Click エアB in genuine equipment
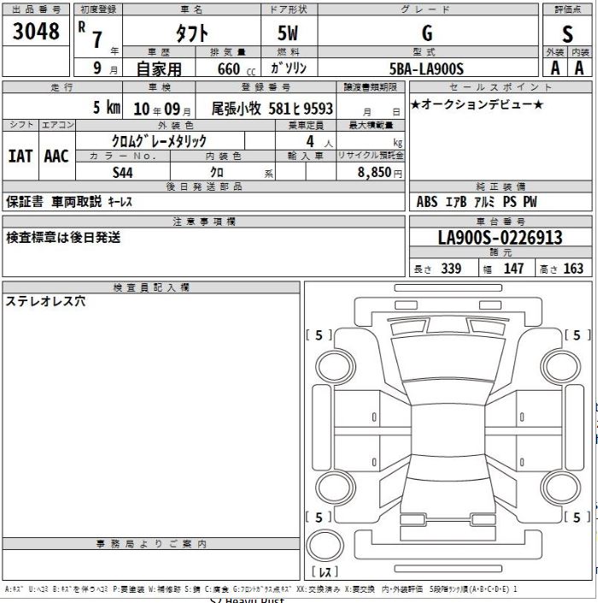This screenshot has height=603, width=598. (456, 202)
